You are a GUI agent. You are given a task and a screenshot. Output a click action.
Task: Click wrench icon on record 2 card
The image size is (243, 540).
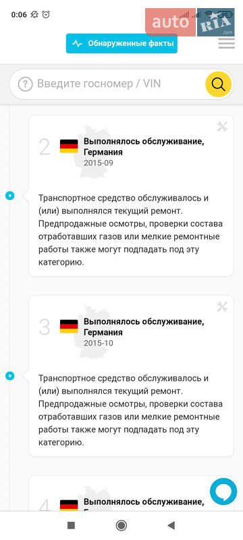tap(222, 126)
